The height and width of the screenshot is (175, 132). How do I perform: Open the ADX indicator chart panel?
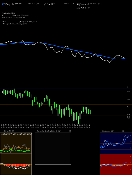[16, 143]
